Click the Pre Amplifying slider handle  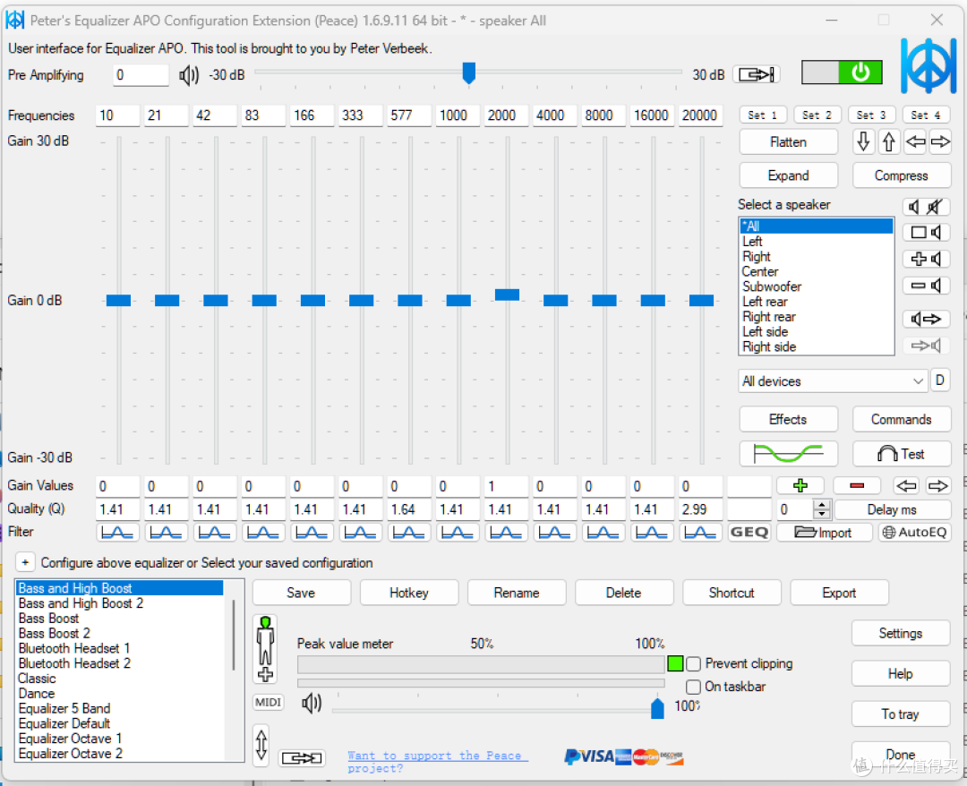[x=468, y=73]
